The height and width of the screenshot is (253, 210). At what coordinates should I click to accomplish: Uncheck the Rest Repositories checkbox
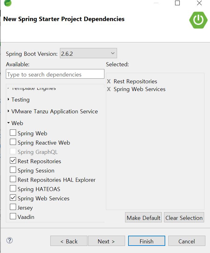tap(13, 161)
